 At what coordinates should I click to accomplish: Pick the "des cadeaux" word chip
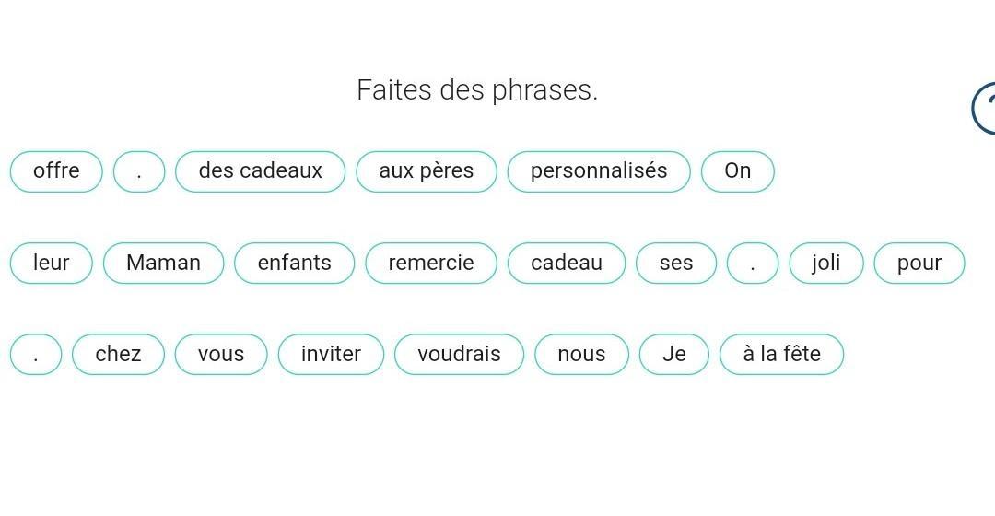[260, 171]
